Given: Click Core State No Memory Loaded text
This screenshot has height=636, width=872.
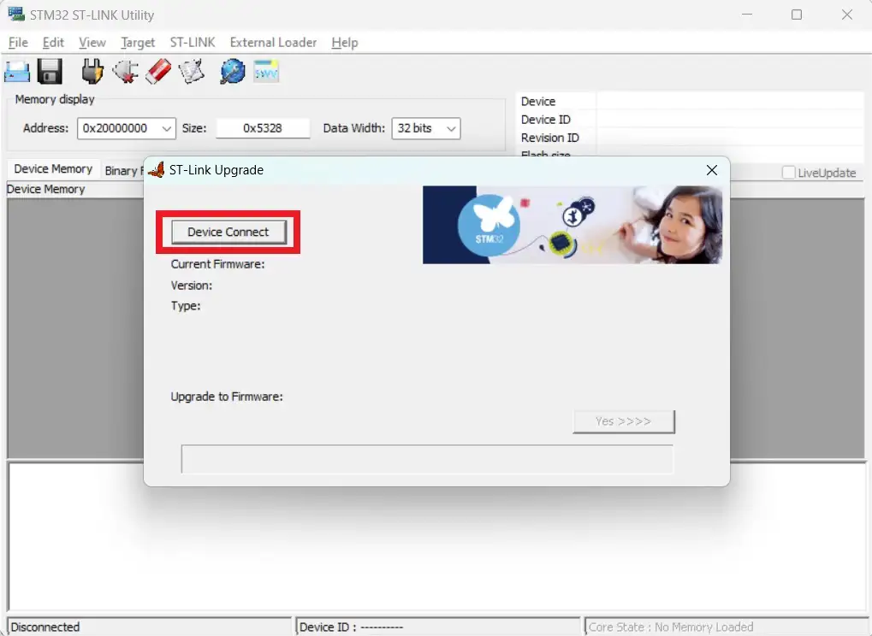Looking at the screenshot, I should pyautogui.click(x=671, y=627).
